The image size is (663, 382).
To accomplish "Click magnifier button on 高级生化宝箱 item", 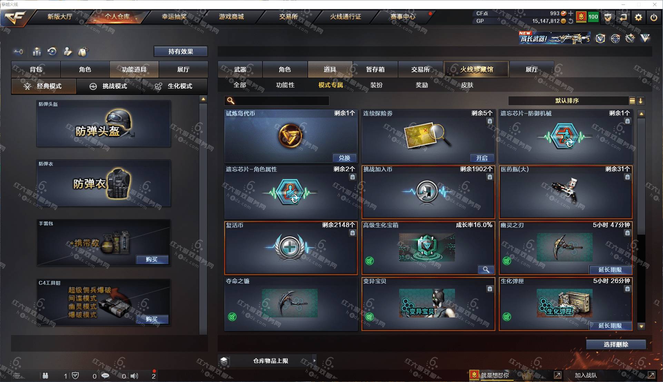I will click(x=486, y=270).
